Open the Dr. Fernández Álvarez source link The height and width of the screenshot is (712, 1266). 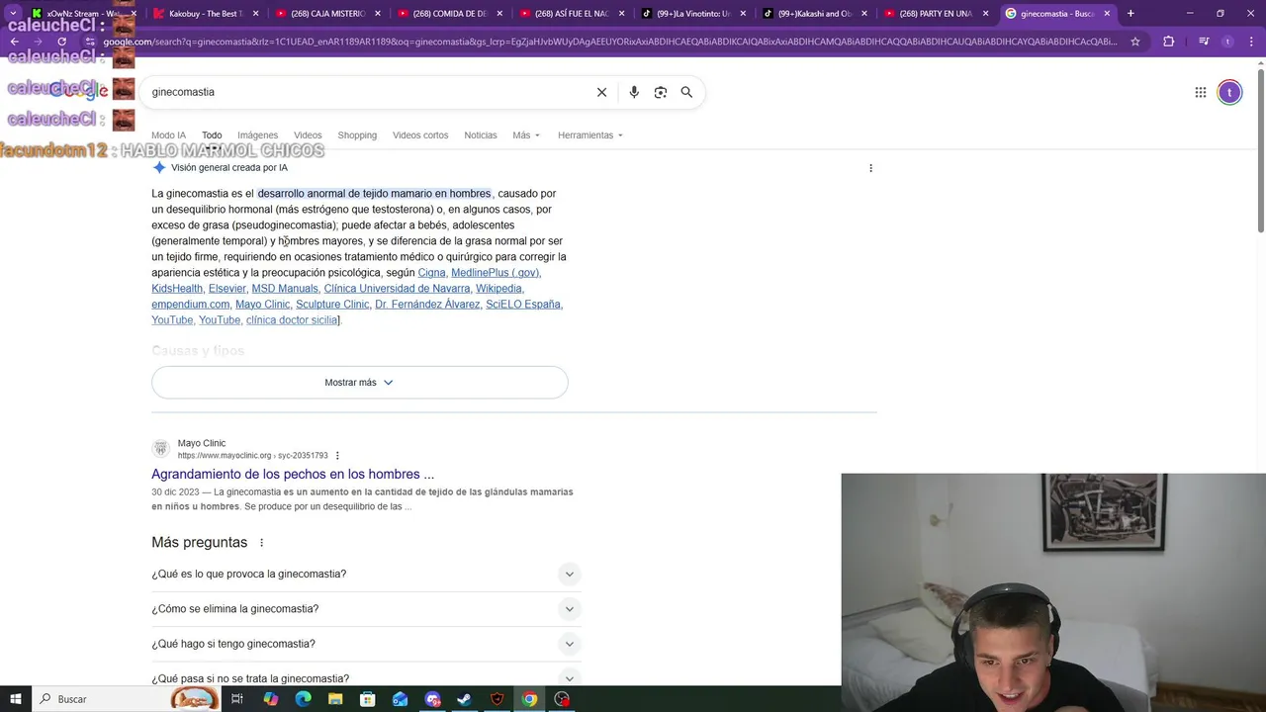click(427, 305)
